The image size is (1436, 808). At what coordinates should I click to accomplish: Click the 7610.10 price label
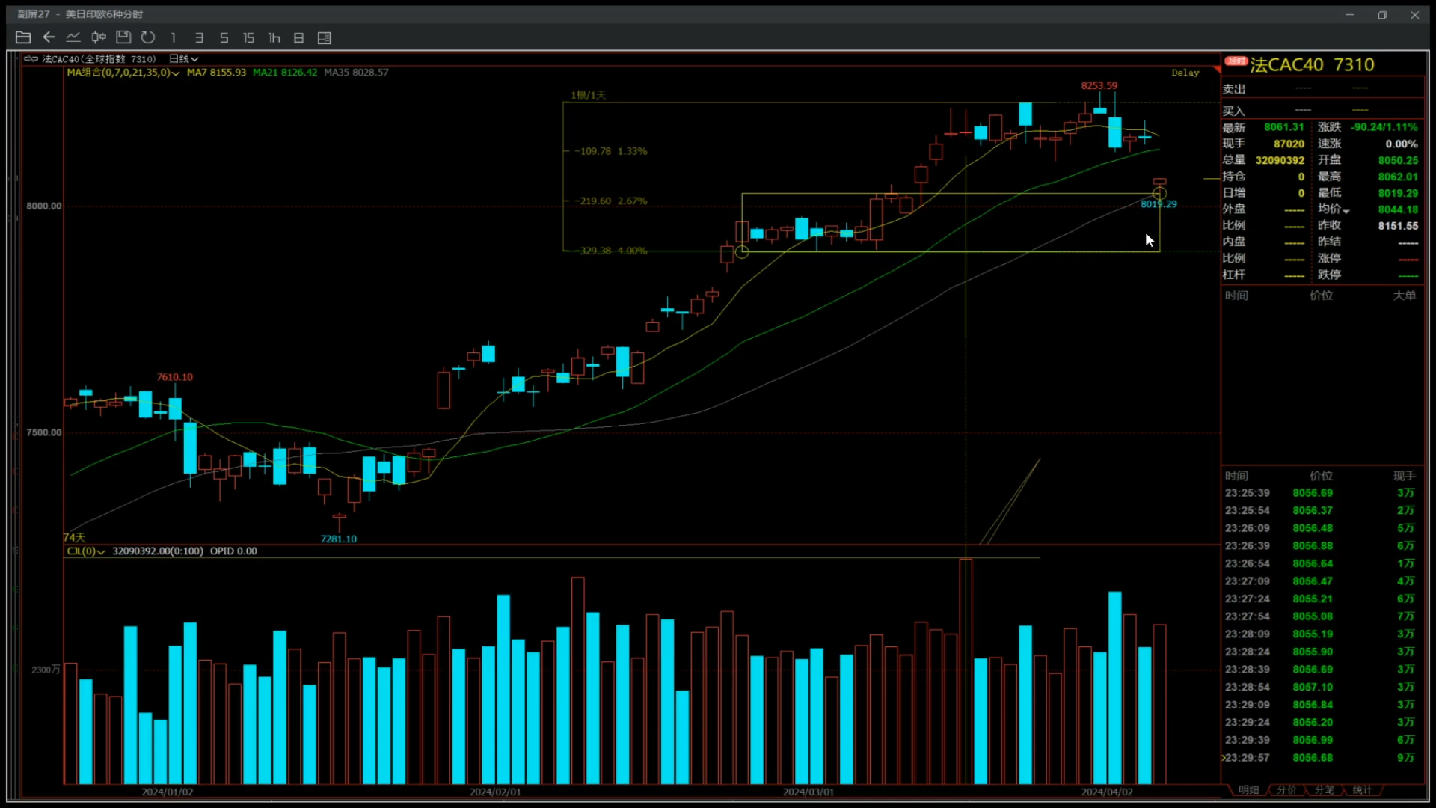(x=174, y=377)
